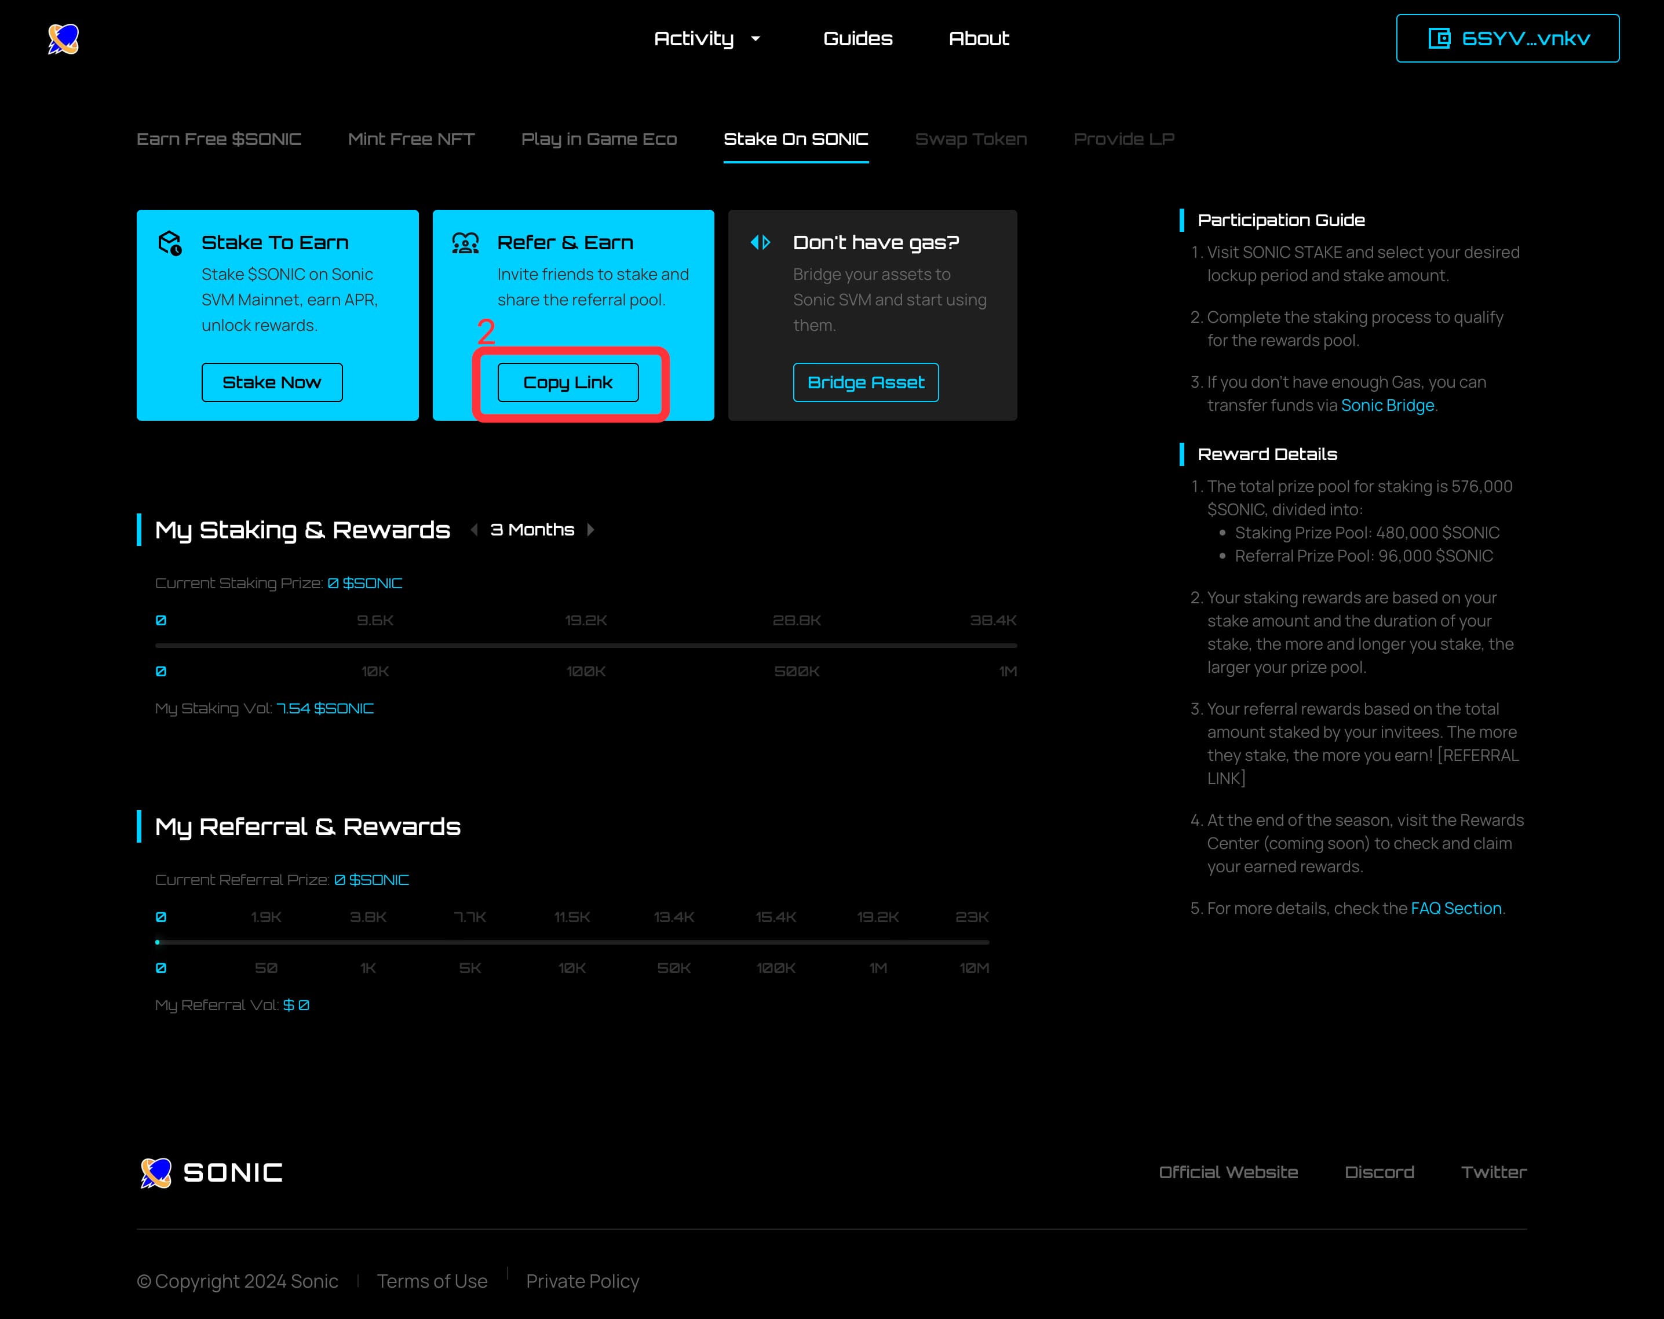
Task: Click the Activity dropdown caret arrow
Action: pyautogui.click(x=756, y=39)
